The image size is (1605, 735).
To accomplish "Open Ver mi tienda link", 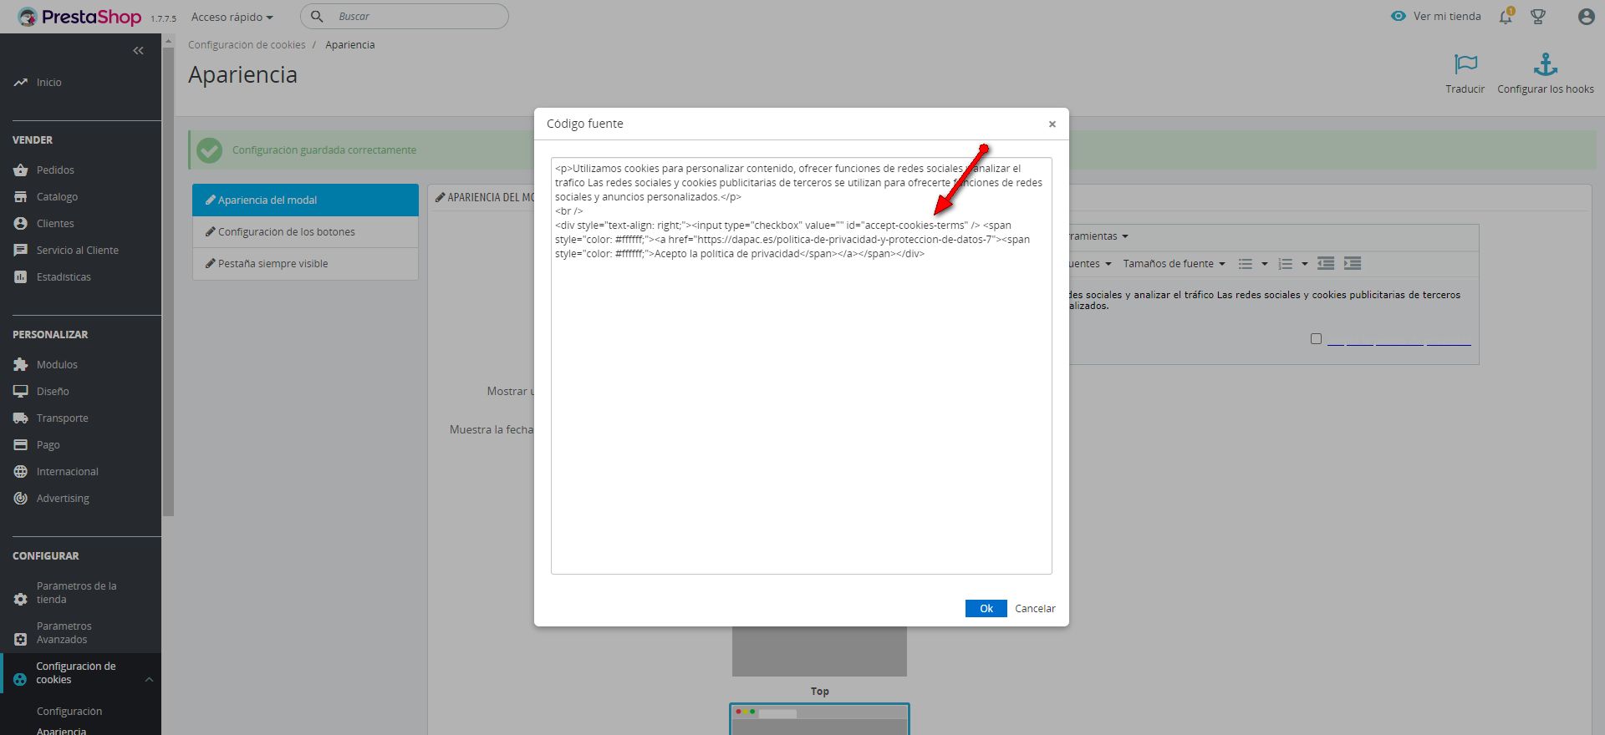I will 1435,17.
